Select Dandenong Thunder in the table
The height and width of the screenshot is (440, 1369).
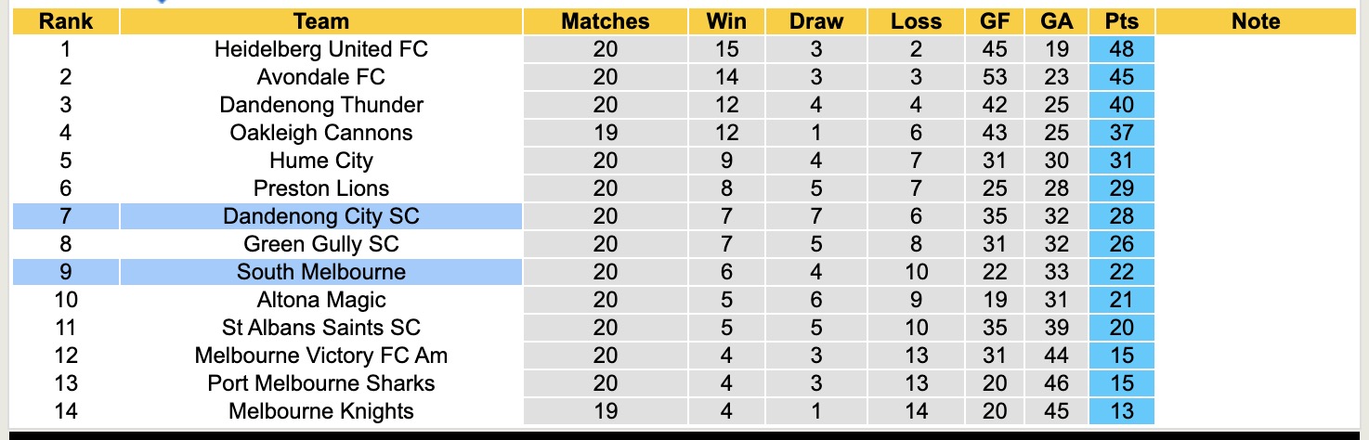[x=320, y=105]
